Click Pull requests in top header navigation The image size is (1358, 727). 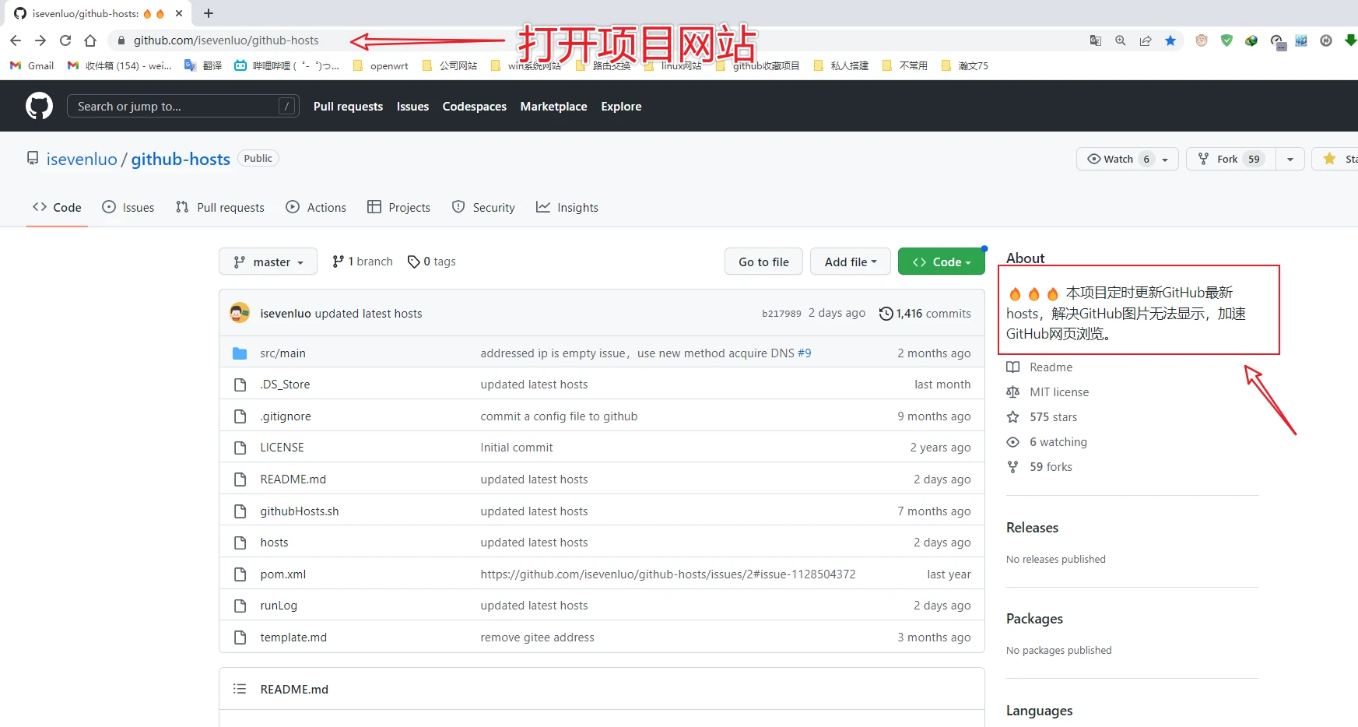coord(348,106)
